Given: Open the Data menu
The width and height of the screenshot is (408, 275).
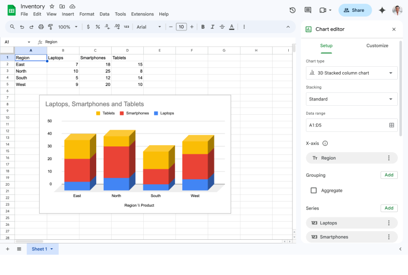Looking at the screenshot, I should [x=104, y=14].
